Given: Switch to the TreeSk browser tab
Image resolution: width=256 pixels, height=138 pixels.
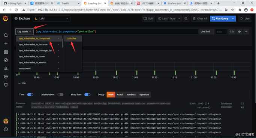Looking at the screenshot, I should pyautogui.click(x=67, y=3).
